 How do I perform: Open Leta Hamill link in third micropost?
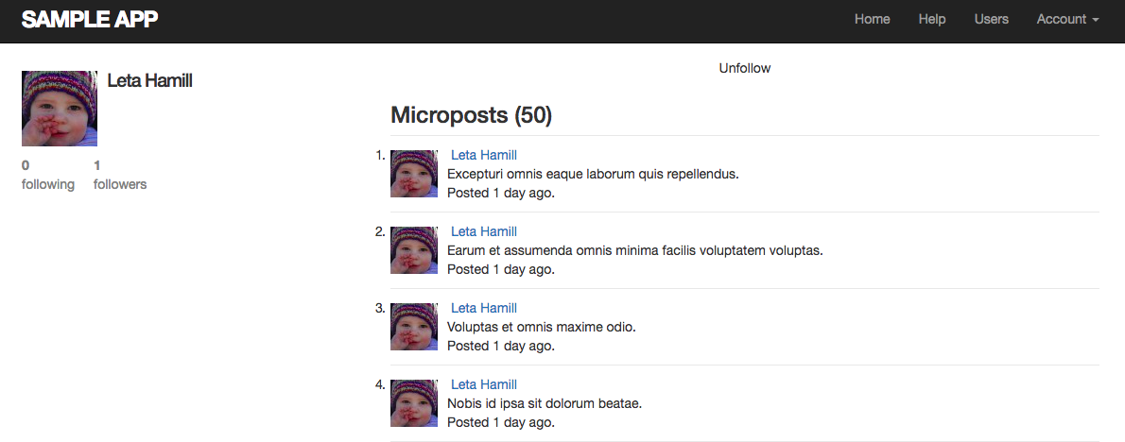pos(483,308)
